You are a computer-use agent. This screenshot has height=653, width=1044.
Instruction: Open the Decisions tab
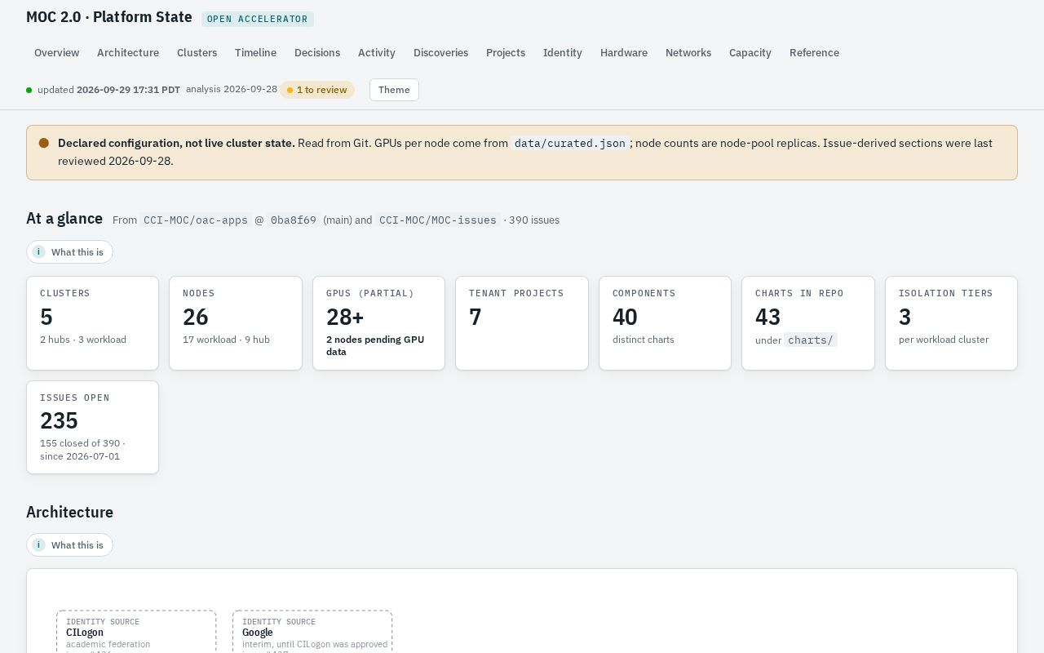click(317, 52)
